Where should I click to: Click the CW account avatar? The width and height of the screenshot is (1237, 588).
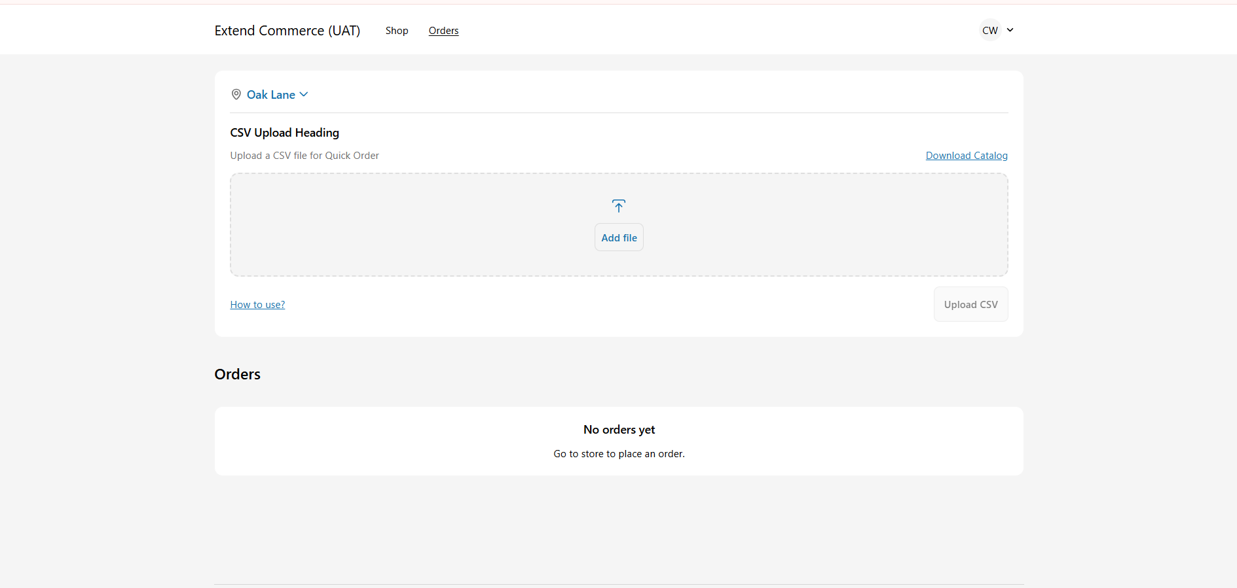[990, 30]
